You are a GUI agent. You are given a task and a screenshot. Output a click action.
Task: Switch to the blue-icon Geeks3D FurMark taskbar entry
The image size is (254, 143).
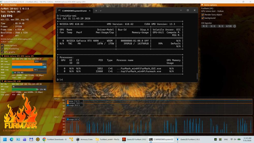click(188, 139)
